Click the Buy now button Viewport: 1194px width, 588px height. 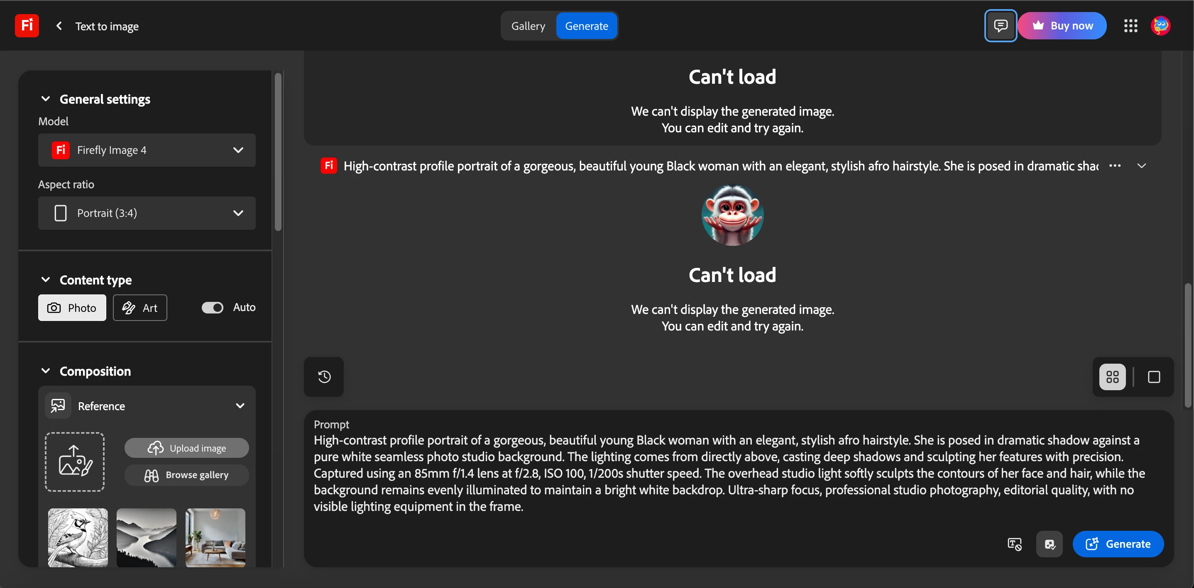(x=1062, y=26)
